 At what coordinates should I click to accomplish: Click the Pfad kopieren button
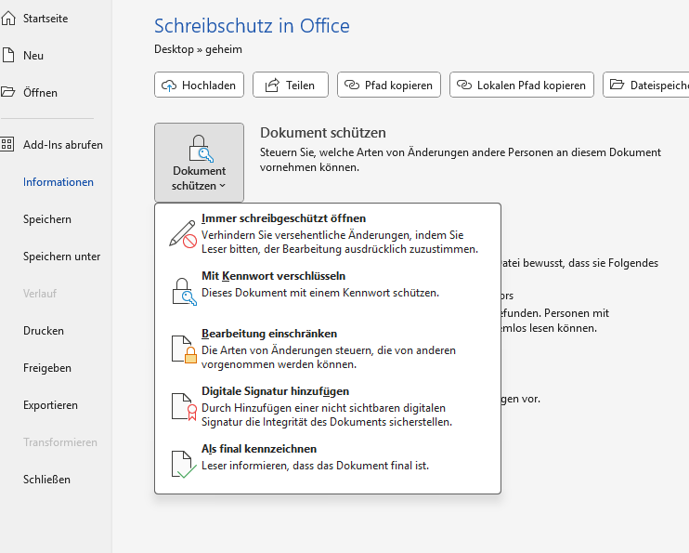388,86
